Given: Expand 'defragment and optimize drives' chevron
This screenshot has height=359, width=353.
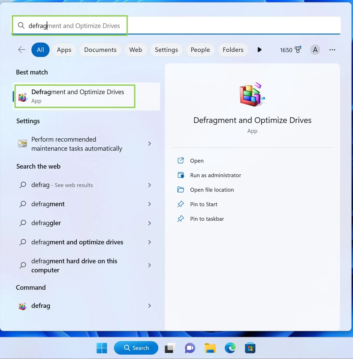Looking at the screenshot, I should pos(150,242).
